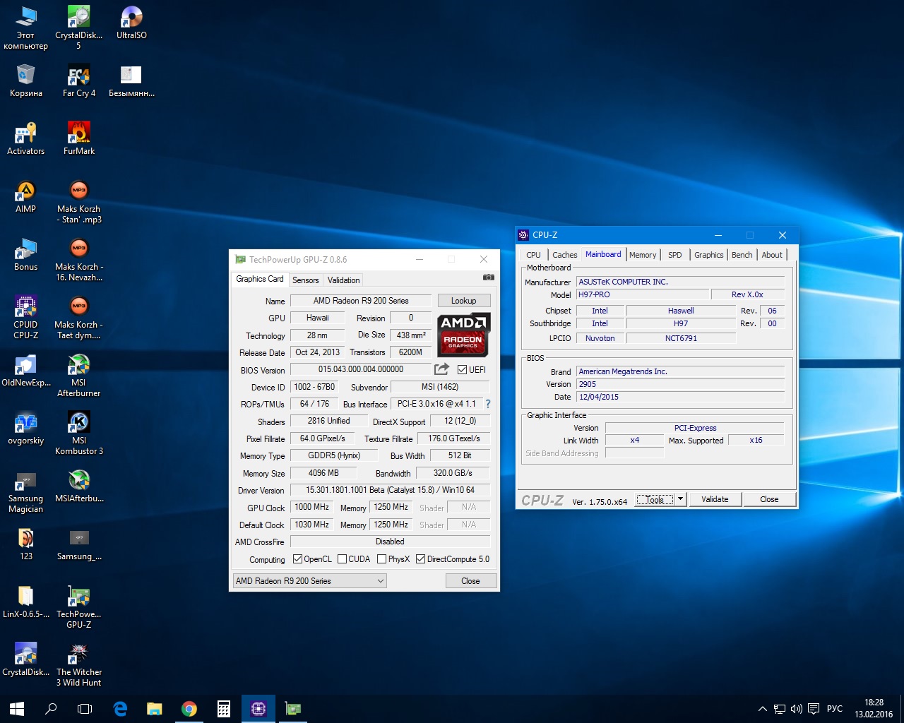Viewport: 904px width, 723px height.
Task: Click the AMD Radeon Graphics logo
Action: coord(463,334)
